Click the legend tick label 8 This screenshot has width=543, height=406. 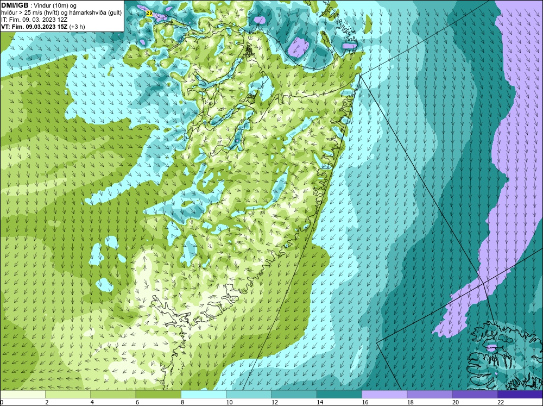pos(182,402)
